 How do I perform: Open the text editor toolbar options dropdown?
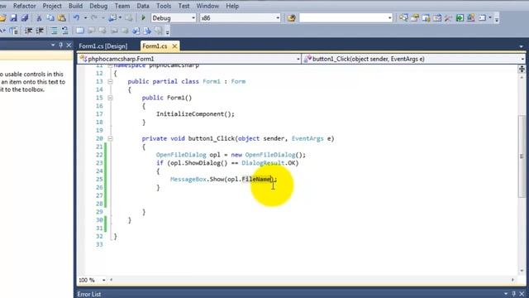point(167,31)
